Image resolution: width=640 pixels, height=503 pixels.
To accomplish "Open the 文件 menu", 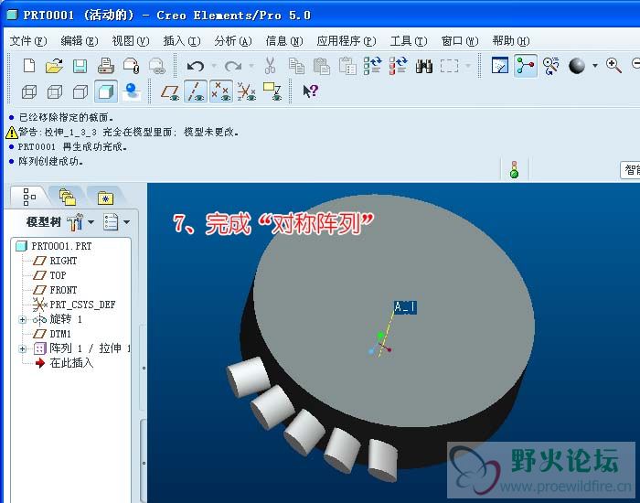I will click(x=28, y=41).
